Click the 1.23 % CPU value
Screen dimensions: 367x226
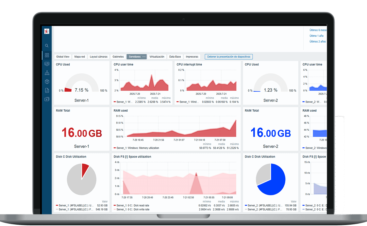pos(271,90)
